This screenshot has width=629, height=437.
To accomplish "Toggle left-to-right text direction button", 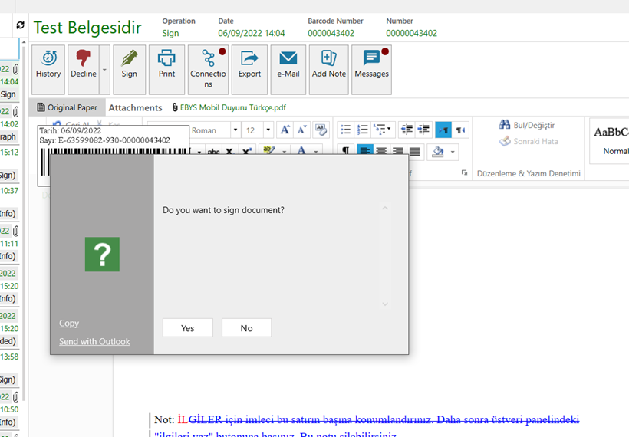I will point(443,130).
